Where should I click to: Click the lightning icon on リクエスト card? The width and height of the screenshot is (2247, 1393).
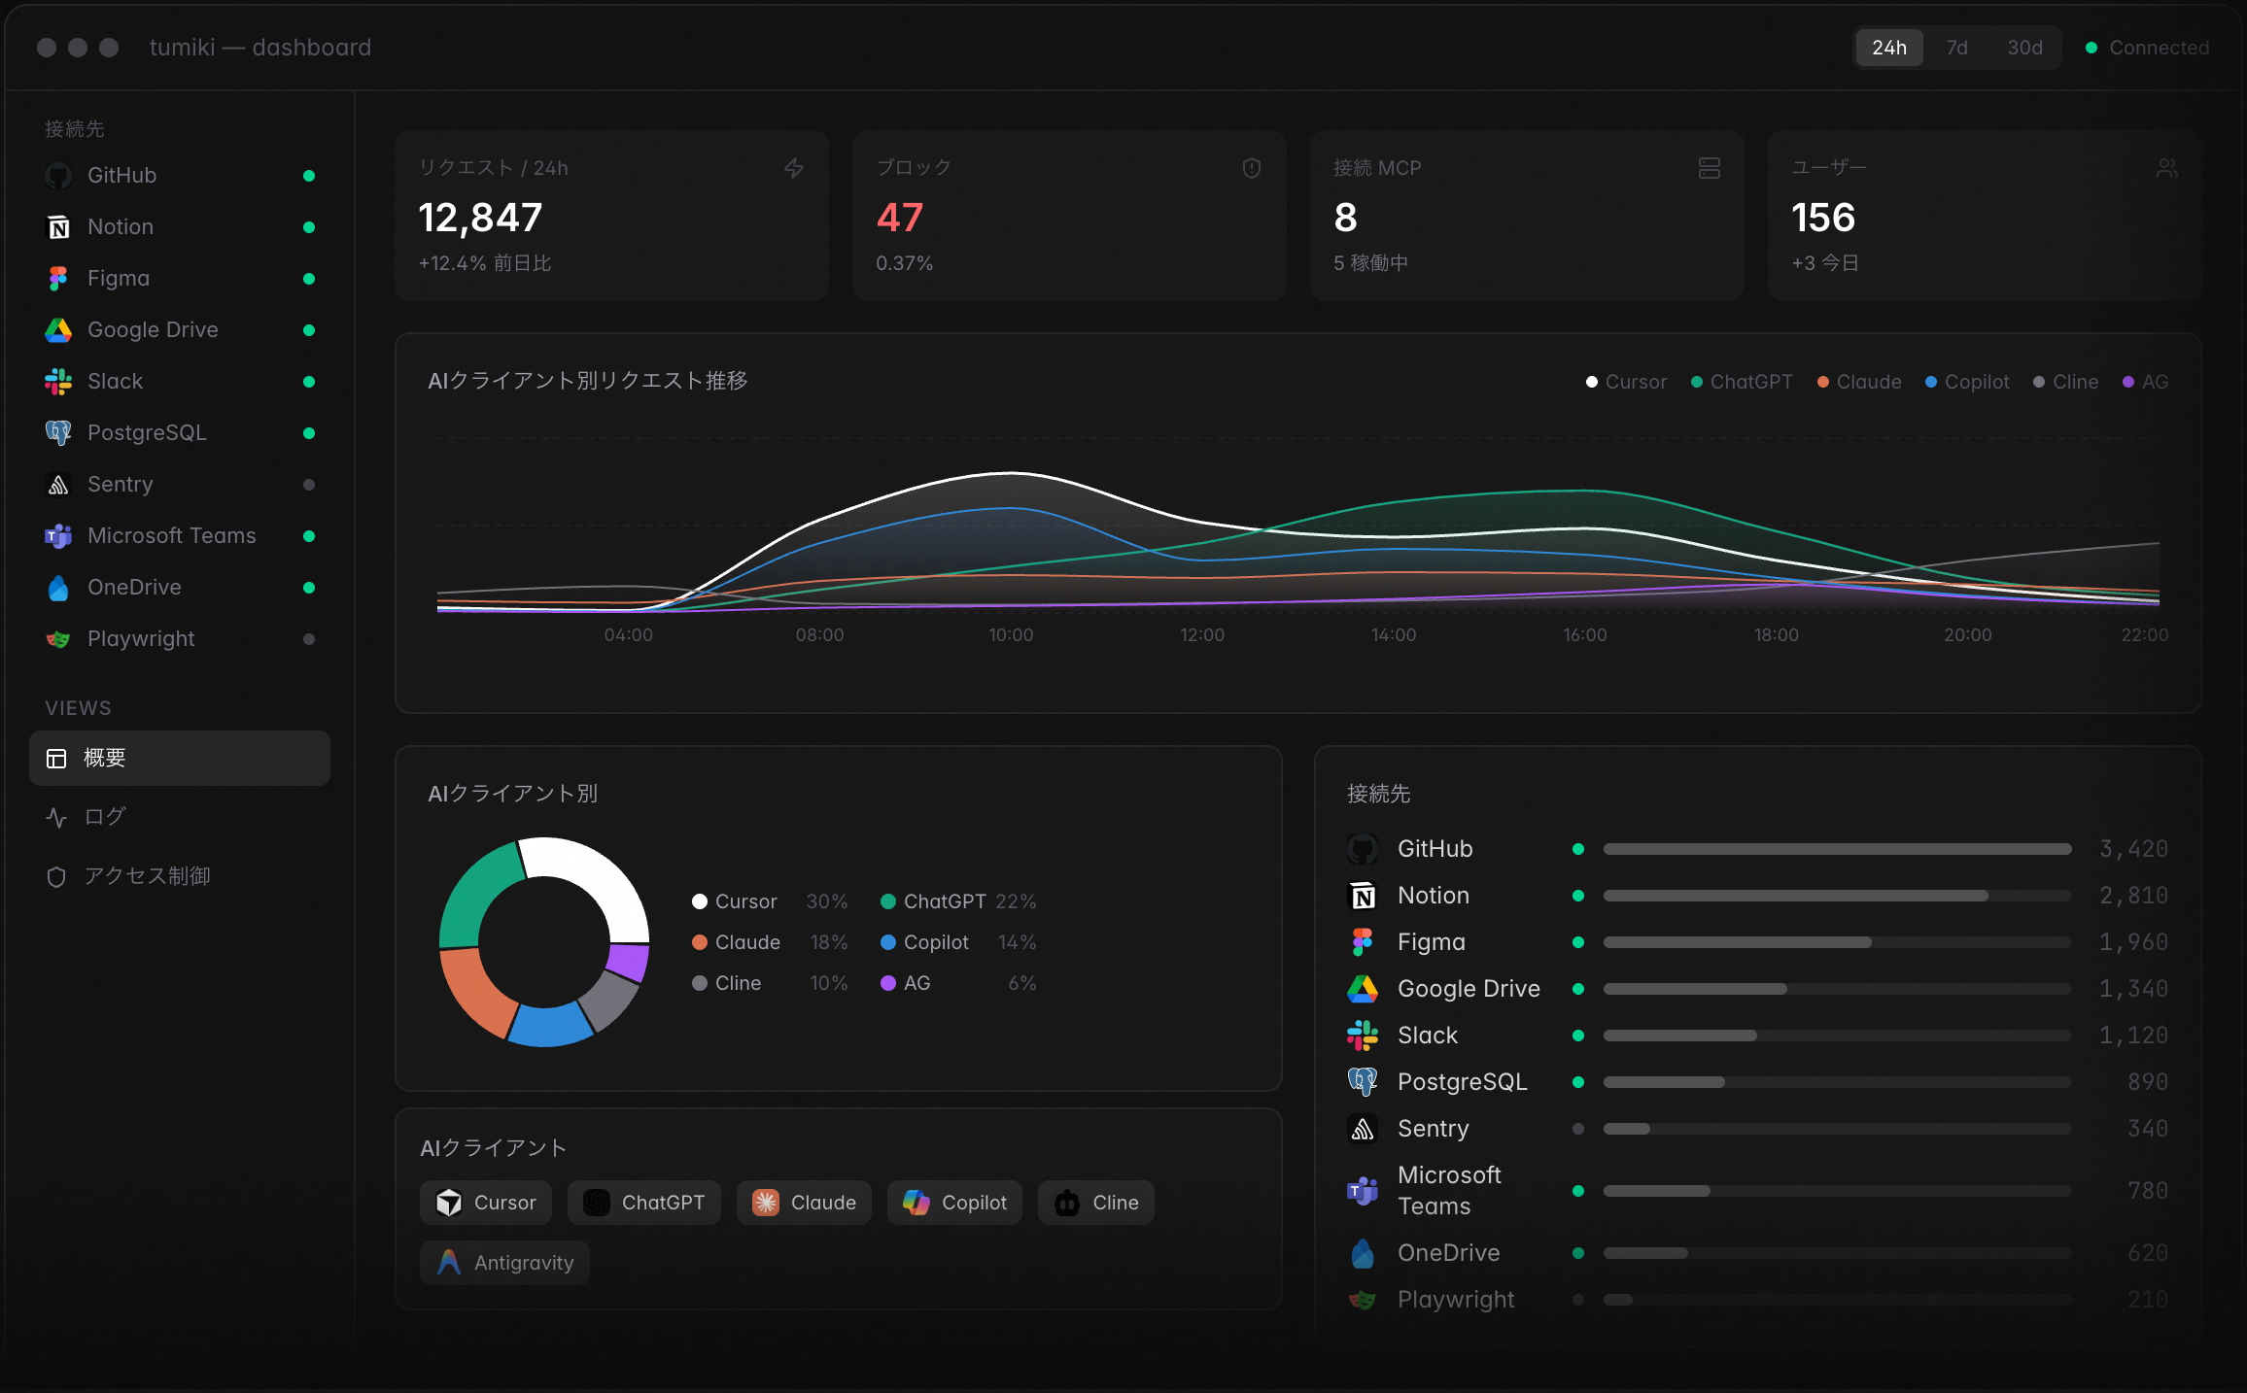[x=794, y=168]
